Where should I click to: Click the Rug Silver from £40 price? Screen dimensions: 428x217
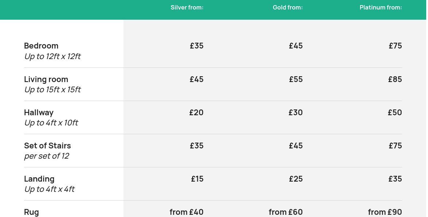coord(187,212)
